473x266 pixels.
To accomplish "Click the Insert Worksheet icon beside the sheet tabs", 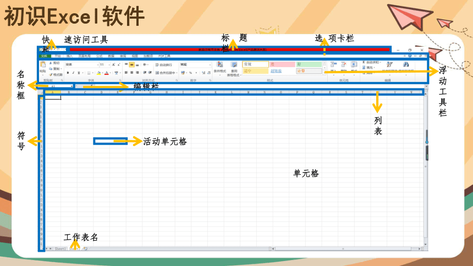I will pyautogui.click(x=86, y=249).
